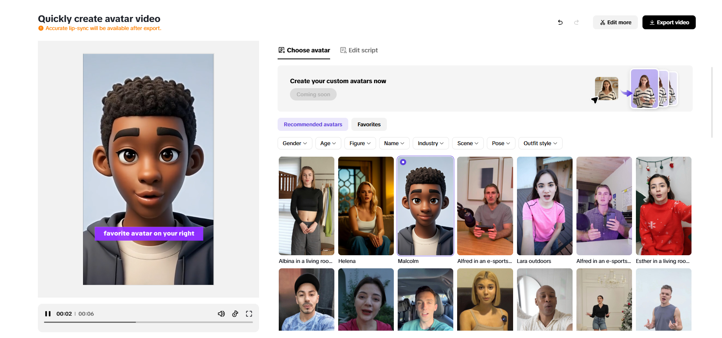Open the Age filter dropdown

click(328, 143)
